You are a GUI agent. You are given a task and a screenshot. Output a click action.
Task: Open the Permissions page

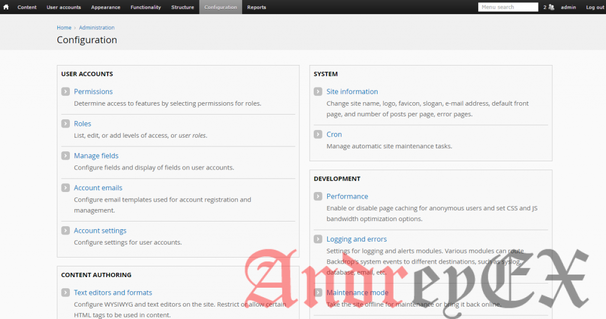click(93, 92)
